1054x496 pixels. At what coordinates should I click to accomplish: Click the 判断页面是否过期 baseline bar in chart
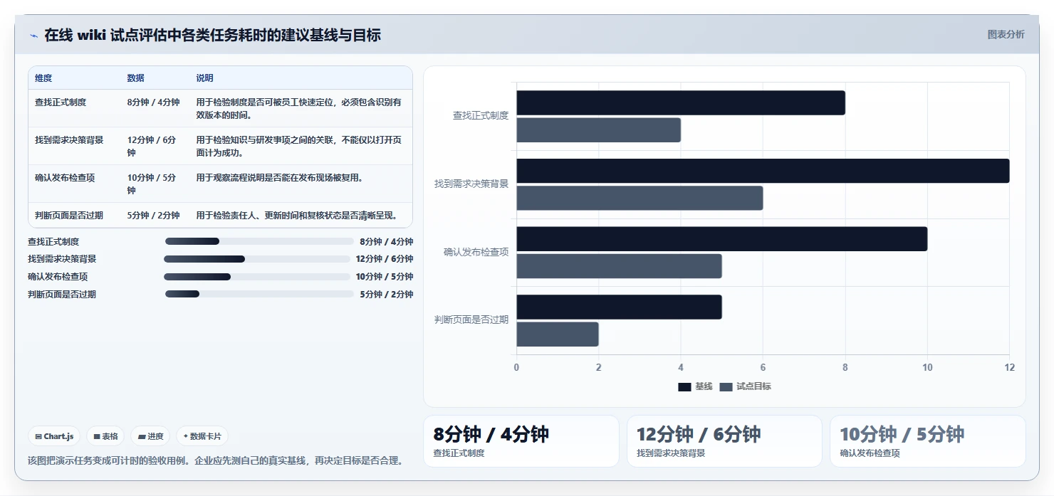click(x=619, y=307)
